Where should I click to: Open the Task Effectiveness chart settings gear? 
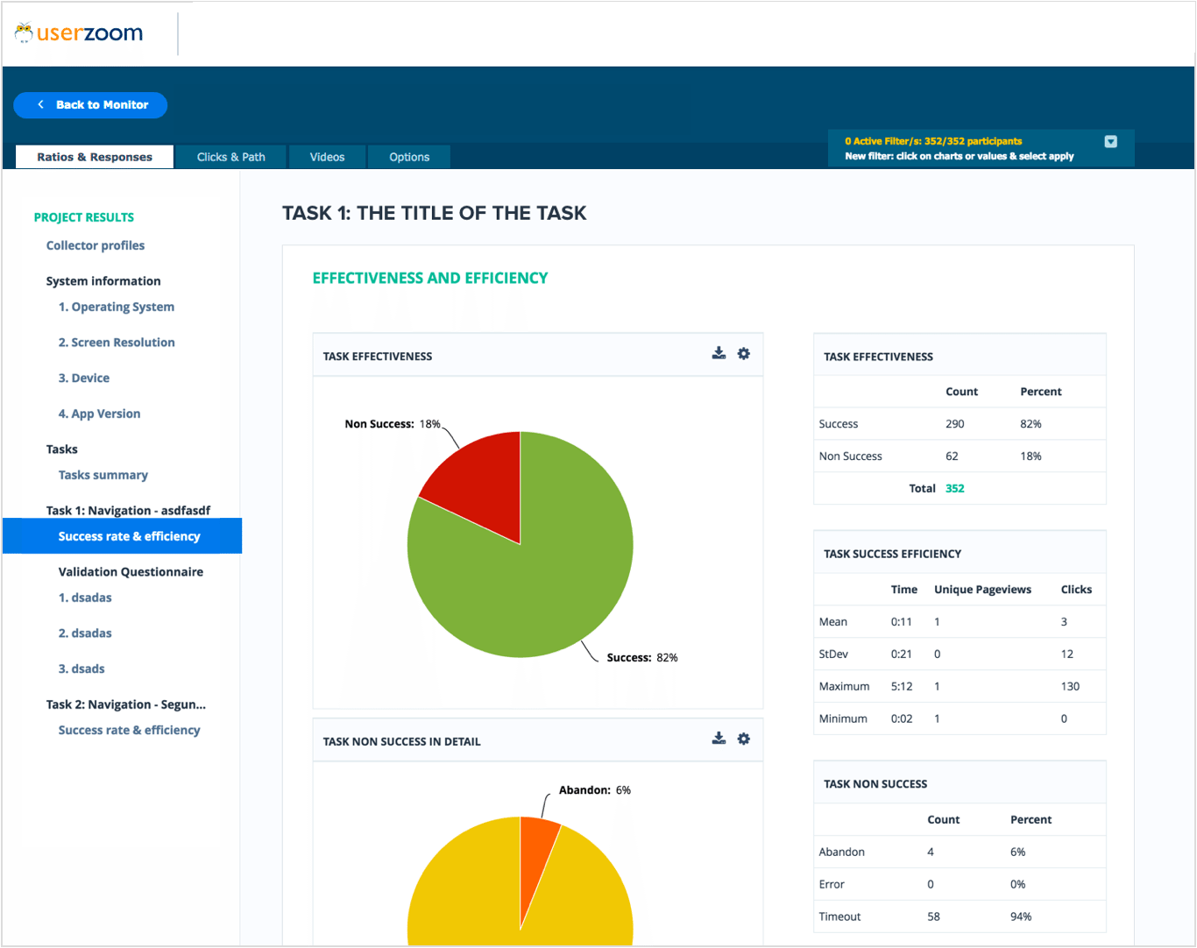[743, 353]
